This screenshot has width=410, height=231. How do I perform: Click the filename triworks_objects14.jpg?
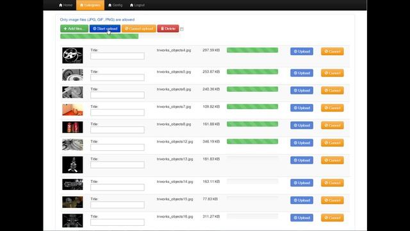coord(175,182)
